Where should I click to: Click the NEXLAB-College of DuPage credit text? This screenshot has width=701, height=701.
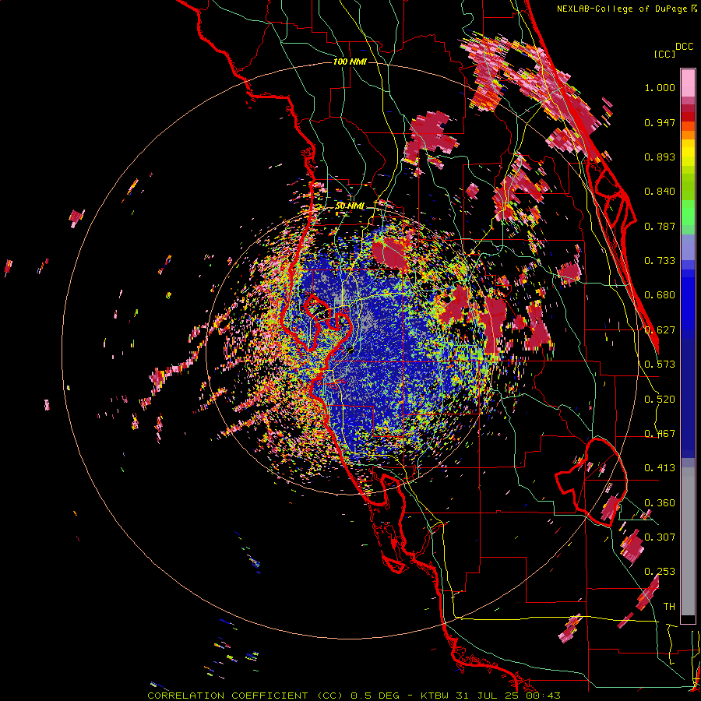pos(622,9)
